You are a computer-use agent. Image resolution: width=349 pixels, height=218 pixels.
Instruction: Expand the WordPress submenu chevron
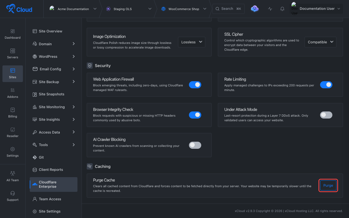(x=74, y=56)
